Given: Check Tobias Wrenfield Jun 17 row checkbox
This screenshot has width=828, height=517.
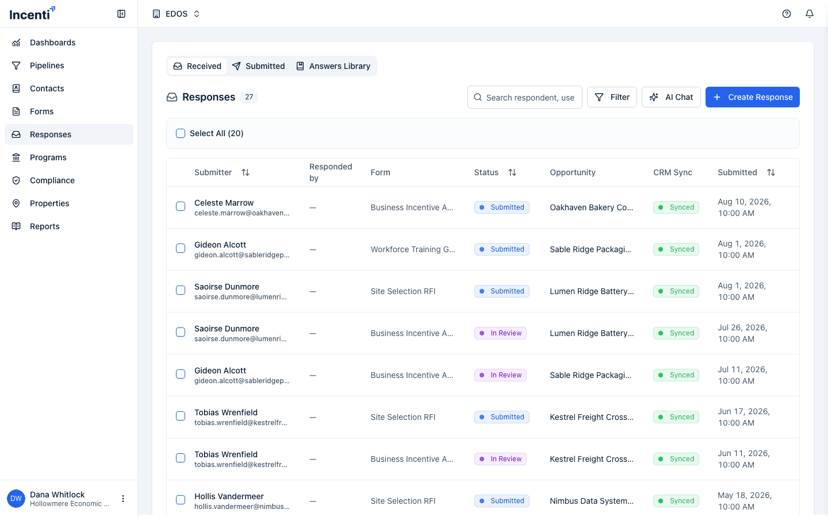Looking at the screenshot, I should 181,416.
